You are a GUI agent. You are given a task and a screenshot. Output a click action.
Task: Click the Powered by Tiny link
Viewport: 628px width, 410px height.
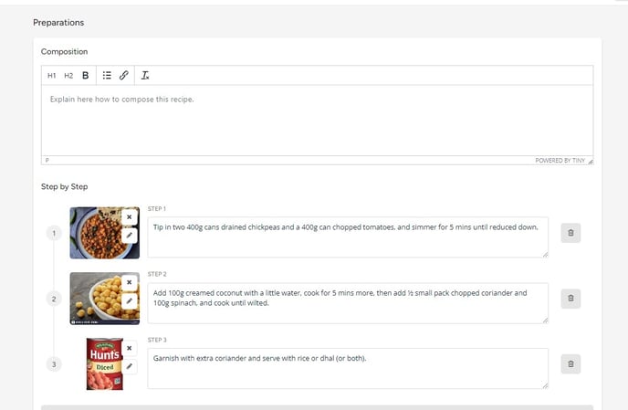click(x=560, y=161)
